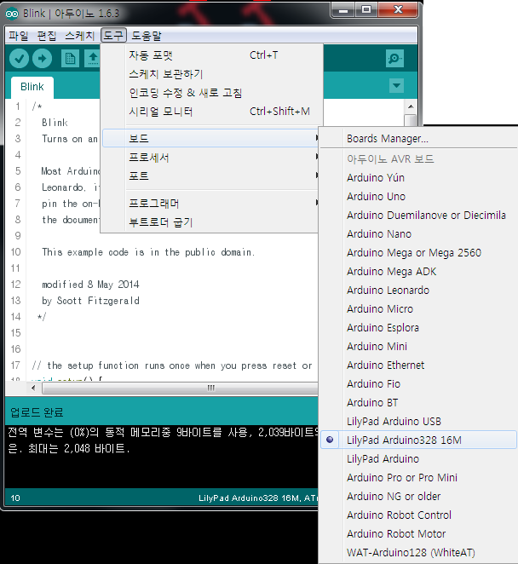Open the 도움말 menu
The width and height of the screenshot is (518, 564).
[147, 36]
